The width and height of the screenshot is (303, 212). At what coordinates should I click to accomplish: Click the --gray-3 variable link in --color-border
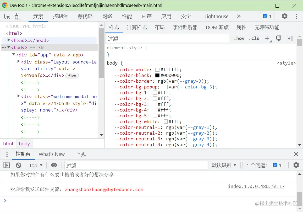click(190, 81)
